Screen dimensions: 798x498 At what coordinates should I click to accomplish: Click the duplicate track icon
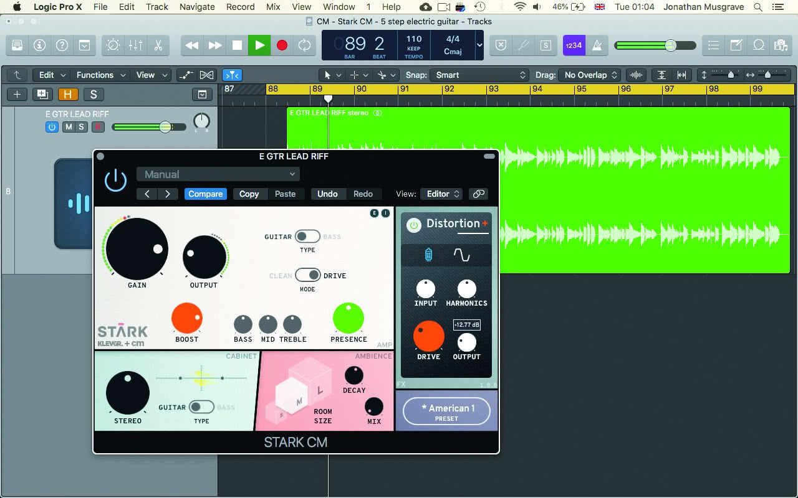(42, 95)
